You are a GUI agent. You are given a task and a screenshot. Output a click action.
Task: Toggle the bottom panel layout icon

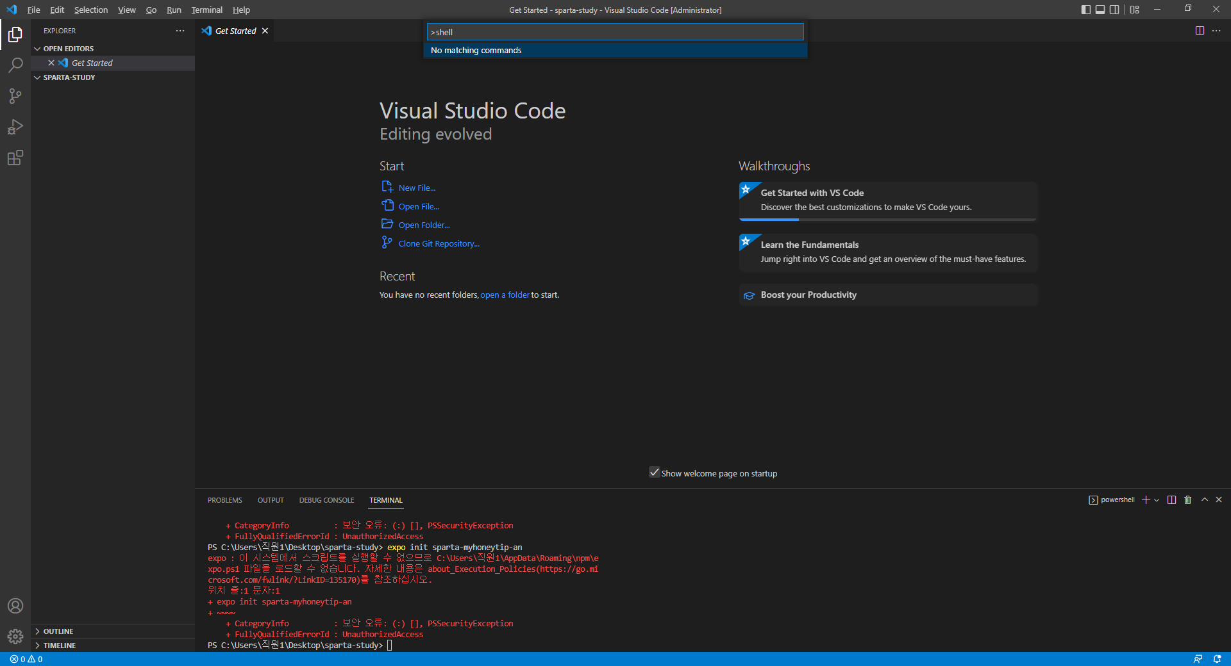(x=1100, y=10)
